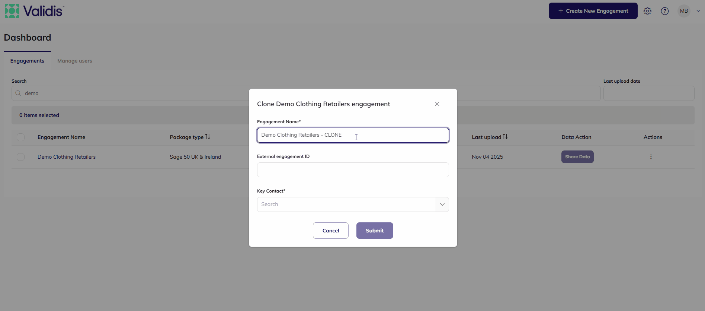Click the Actions column header
The height and width of the screenshot is (311, 705).
(x=653, y=137)
